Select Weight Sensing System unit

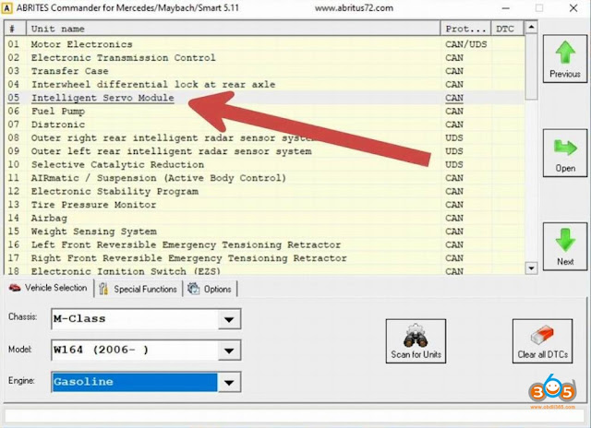point(264,232)
